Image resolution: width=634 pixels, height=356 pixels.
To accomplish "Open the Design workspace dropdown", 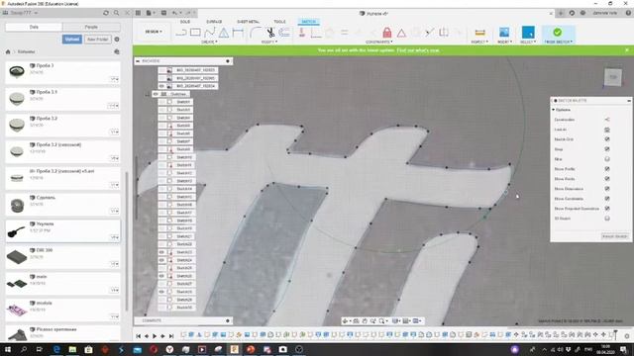I will click(x=154, y=32).
